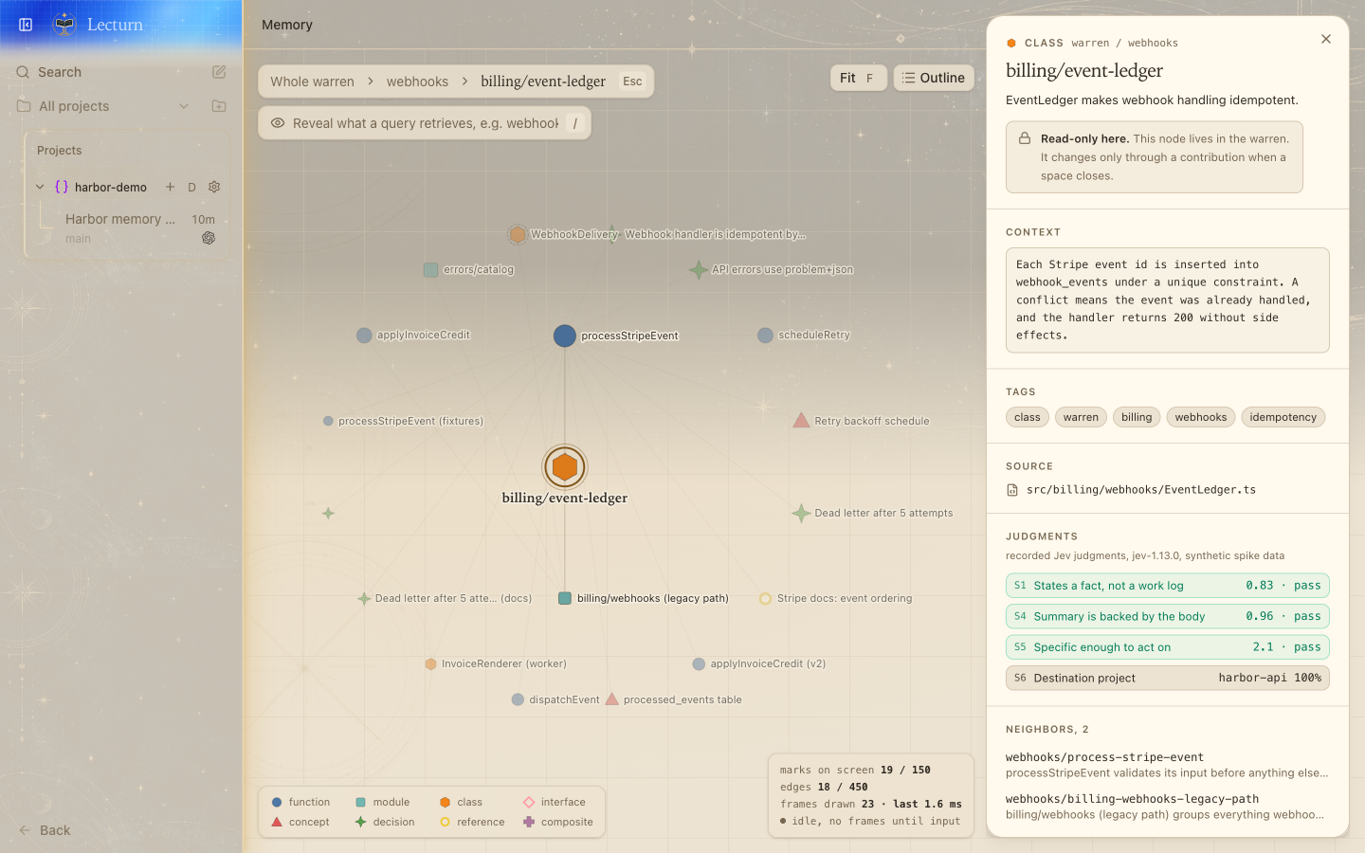Screen dimensions: 1365x853
Task: Click the billing/event-ledger breadcrumb
Action: [543, 82]
